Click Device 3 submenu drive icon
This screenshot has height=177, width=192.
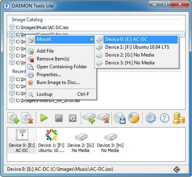pos(99,63)
